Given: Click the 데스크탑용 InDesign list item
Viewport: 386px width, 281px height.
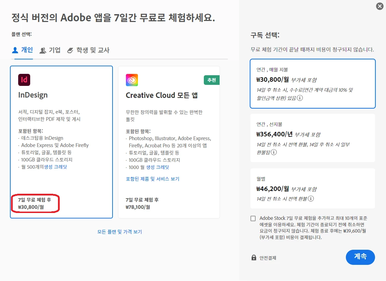Looking at the screenshot, I should coord(42,138).
